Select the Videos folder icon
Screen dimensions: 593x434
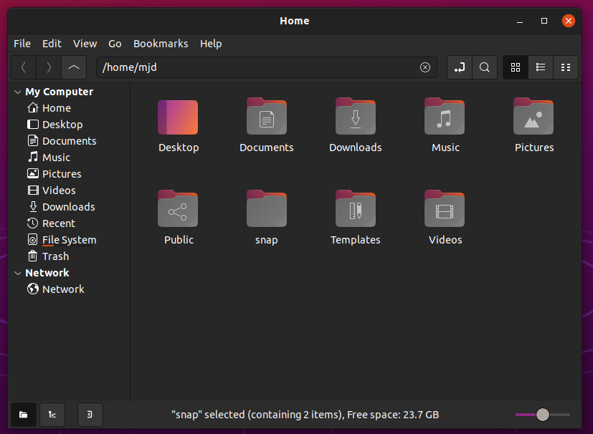(445, 209)
